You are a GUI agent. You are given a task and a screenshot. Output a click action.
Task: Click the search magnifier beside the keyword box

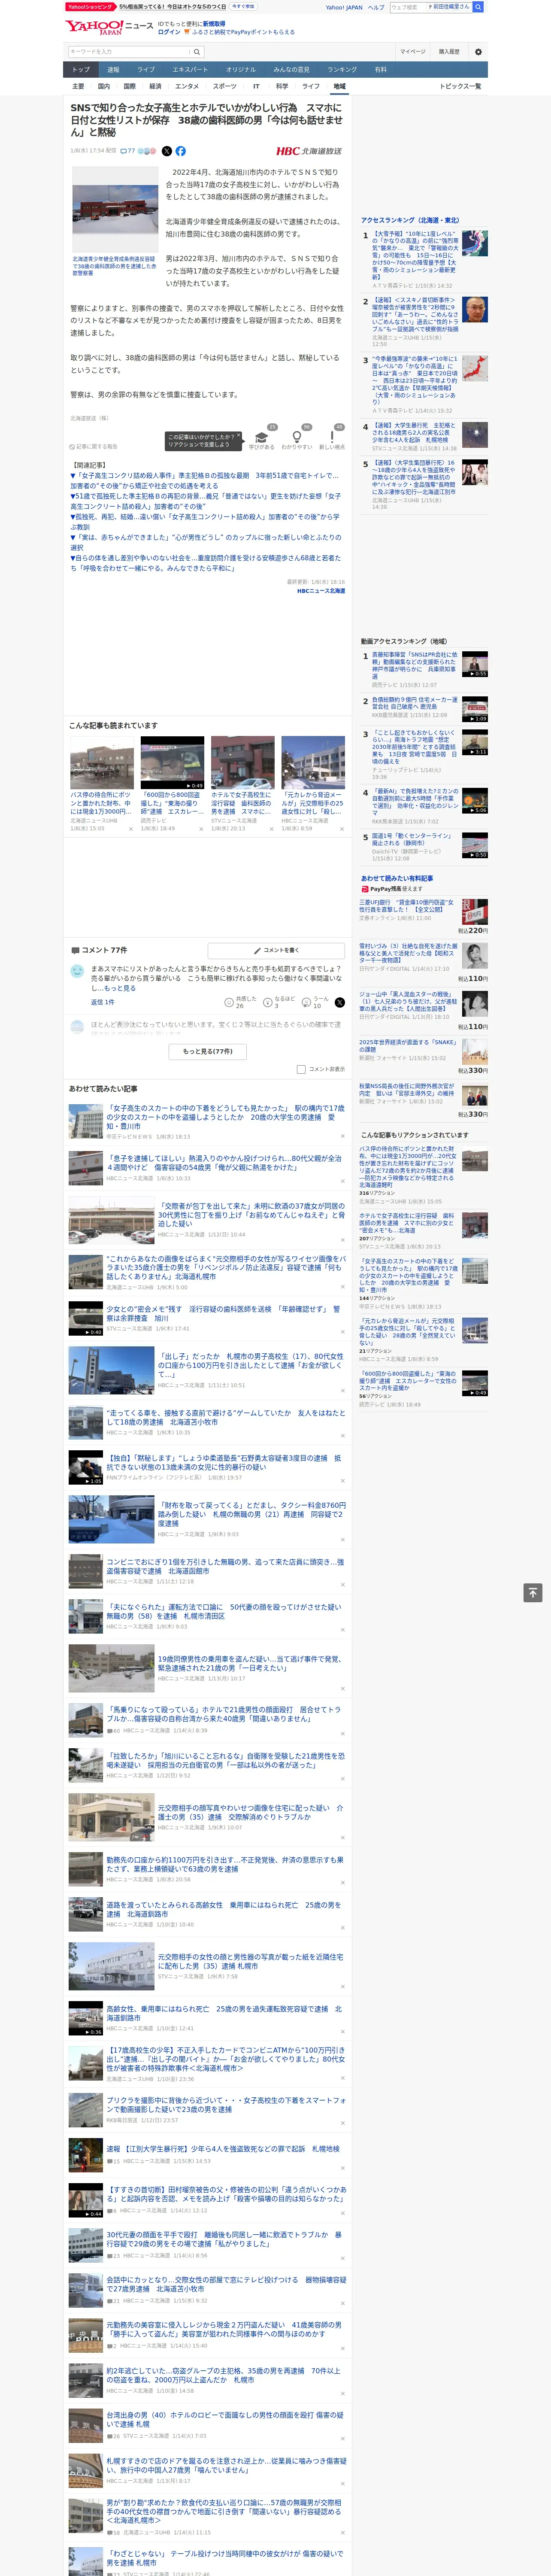[197, 51]
